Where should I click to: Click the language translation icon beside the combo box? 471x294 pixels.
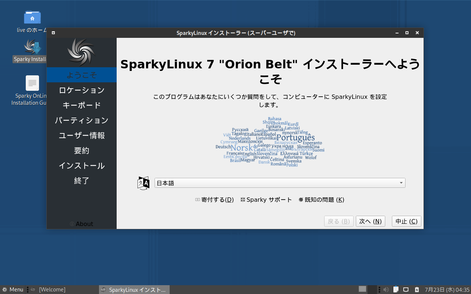point(144,183)
